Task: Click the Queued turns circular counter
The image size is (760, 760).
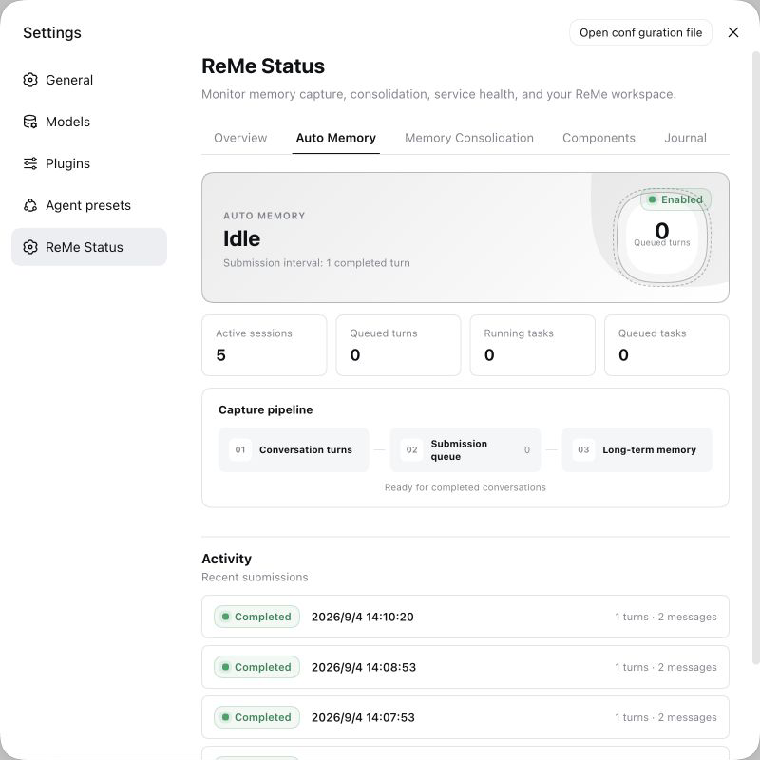Action: (661, 237)
